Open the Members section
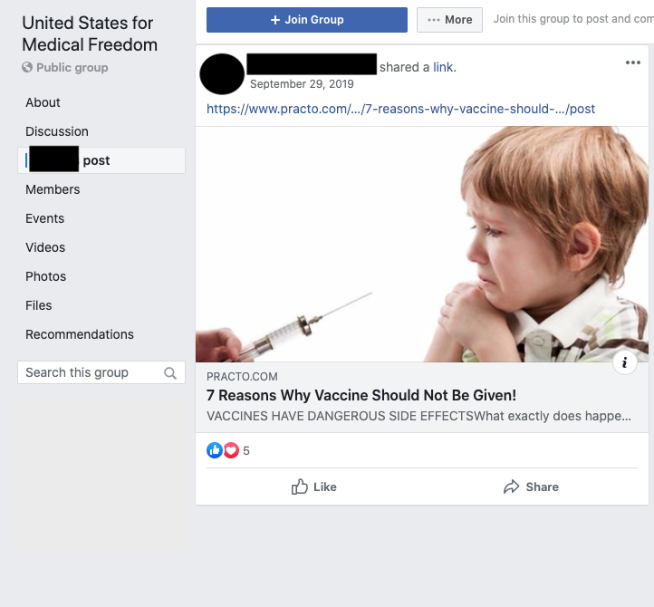This screenshot has height=607, width=654. 53,189
